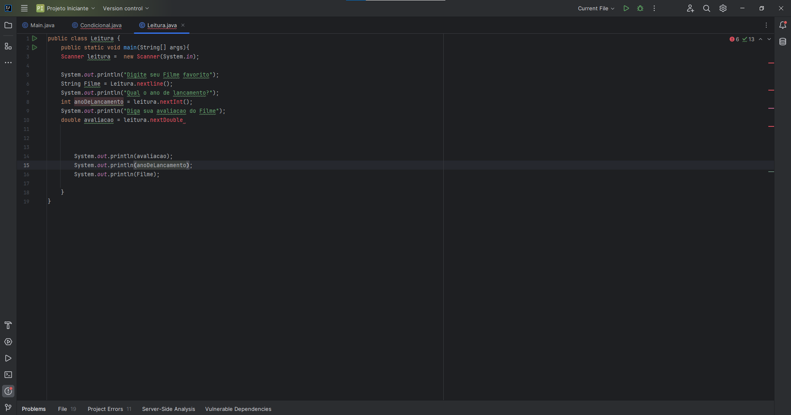Open the main hamburger menu
791x415 pixels.
tap(24, 8)
